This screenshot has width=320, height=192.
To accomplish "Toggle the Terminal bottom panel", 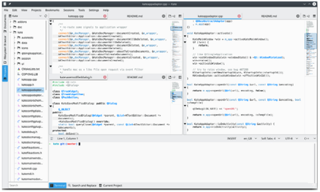I will (58, 185).
